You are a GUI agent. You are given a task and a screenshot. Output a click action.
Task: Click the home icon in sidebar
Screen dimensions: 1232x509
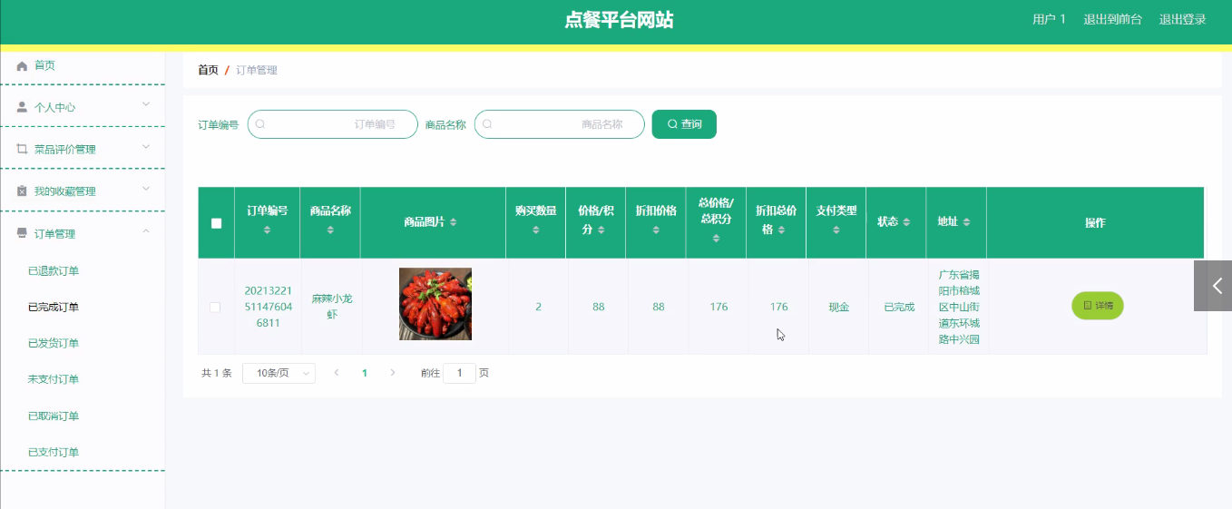[x=23, y=66]
